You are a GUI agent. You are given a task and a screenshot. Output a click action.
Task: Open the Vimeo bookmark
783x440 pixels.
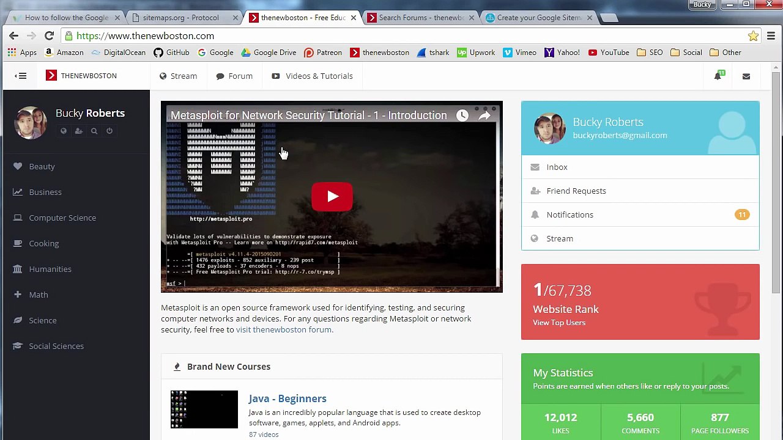coord(520,53)
